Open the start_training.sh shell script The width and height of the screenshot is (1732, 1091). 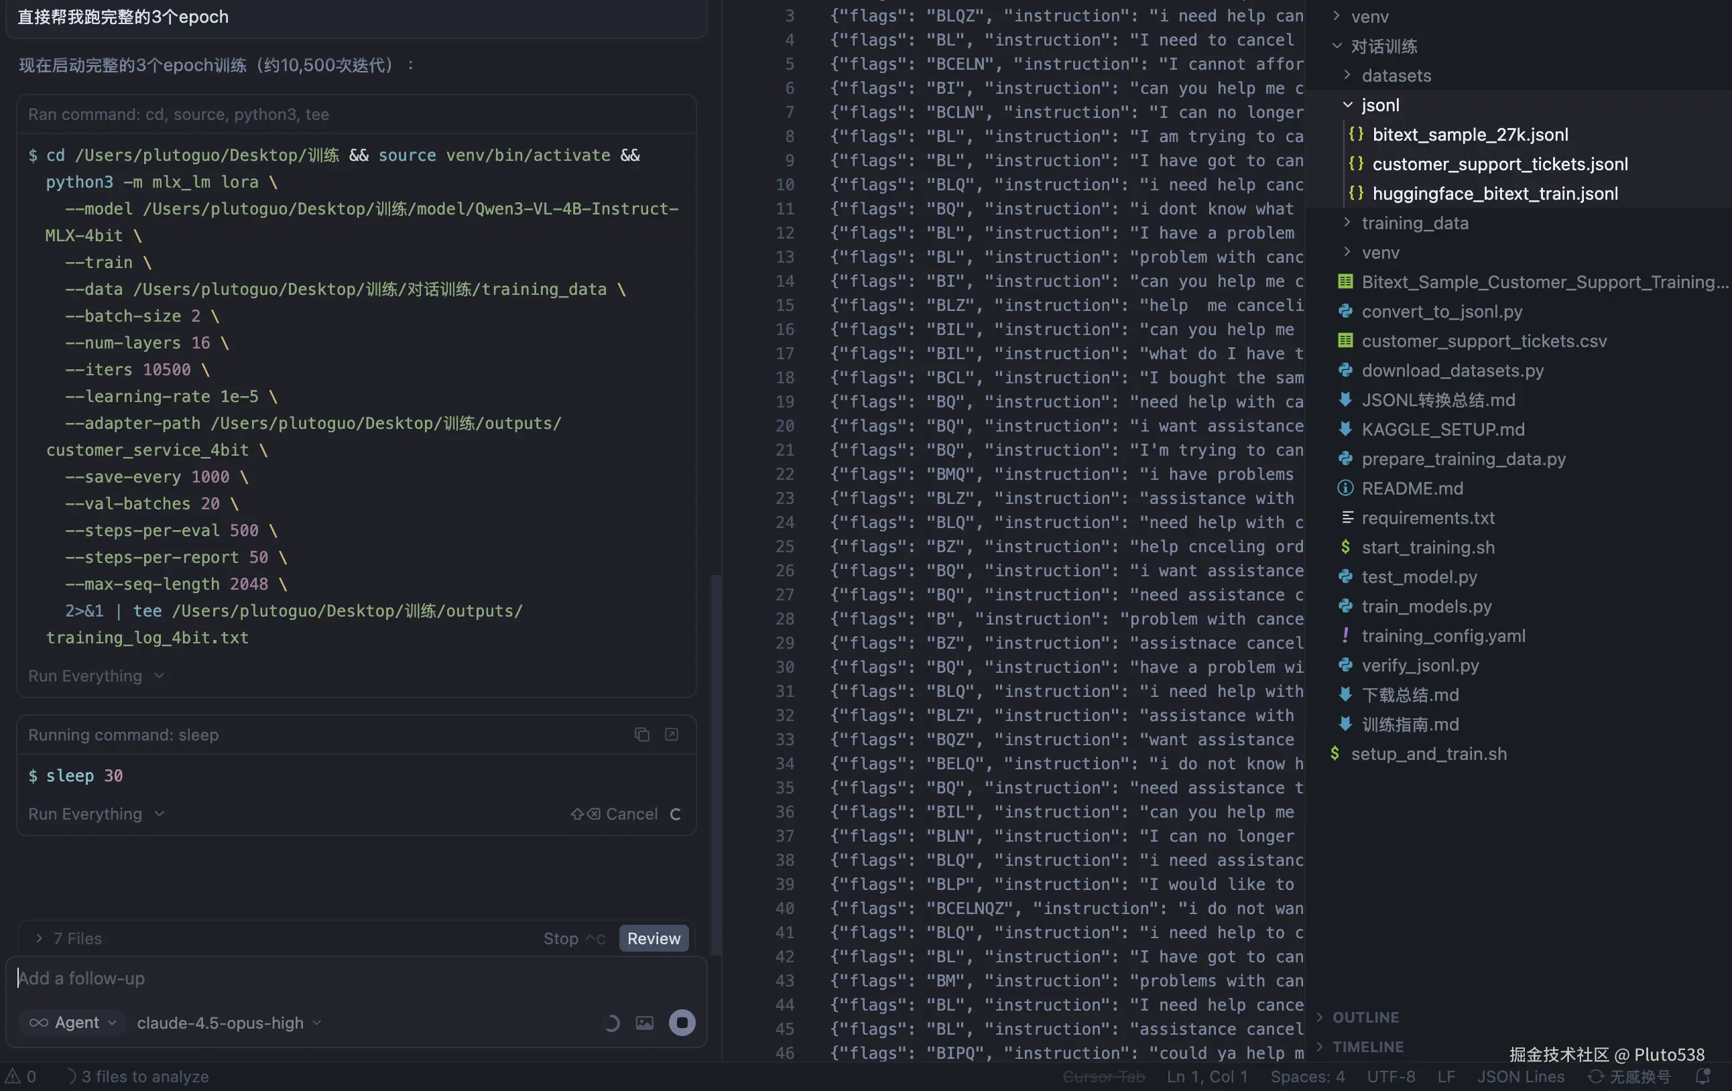[x=1427, y=548]
